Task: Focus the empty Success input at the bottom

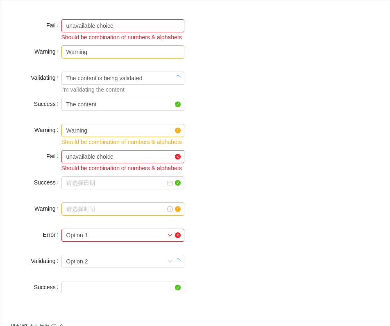Action: coord(117,288)
